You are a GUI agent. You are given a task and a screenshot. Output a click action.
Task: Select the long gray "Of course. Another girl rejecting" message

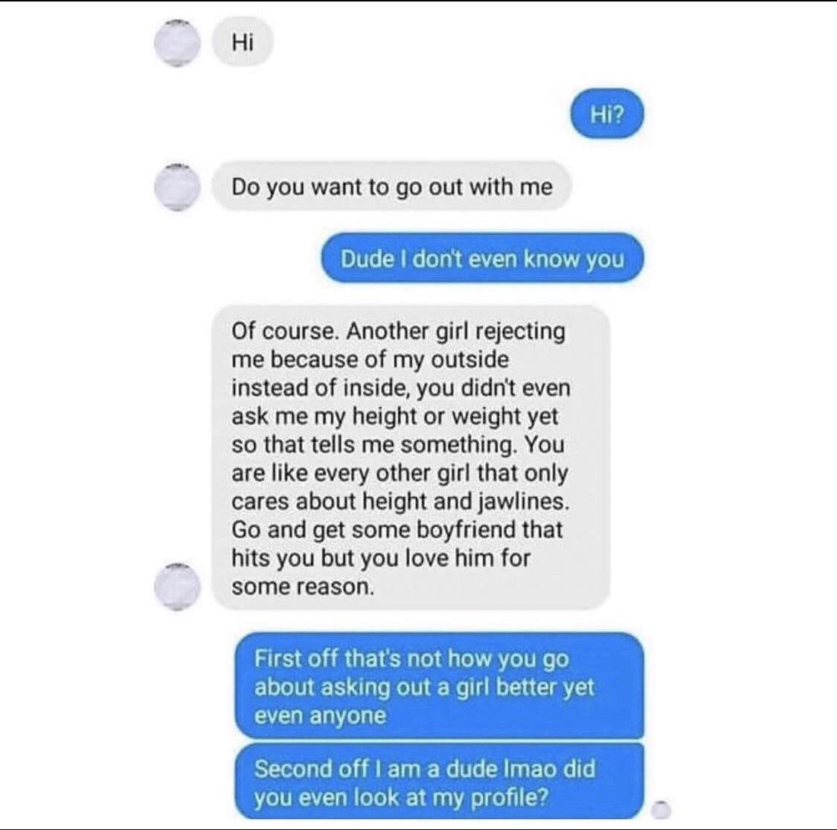(411, 458)
